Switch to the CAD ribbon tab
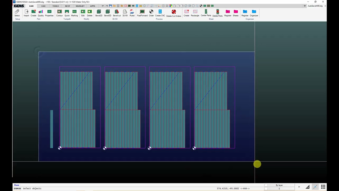The height and width of the screenshot is (191, 339). tap(43, 6)
